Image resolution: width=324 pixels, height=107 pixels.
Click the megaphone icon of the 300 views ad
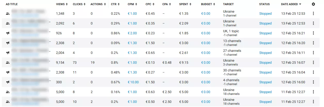click(8, 82)
